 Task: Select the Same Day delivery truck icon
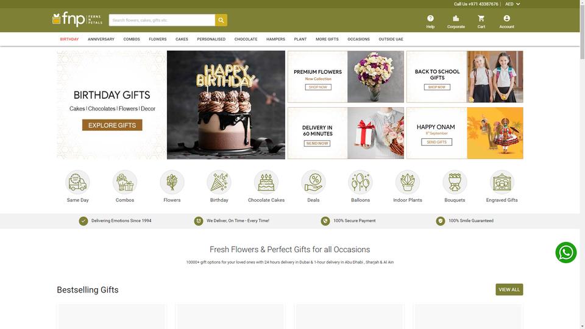(77, 182)
